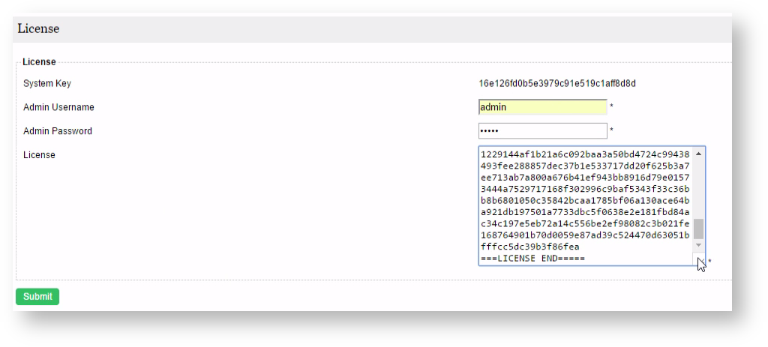Click the LICENSE END line in textarea
This screenshot has width=768, height=347.
532,259
